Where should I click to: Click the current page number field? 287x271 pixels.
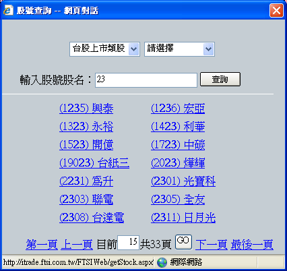point(129,243)
